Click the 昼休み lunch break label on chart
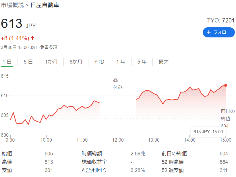Viewport: 236px width, 177px height. pos(118,83)
